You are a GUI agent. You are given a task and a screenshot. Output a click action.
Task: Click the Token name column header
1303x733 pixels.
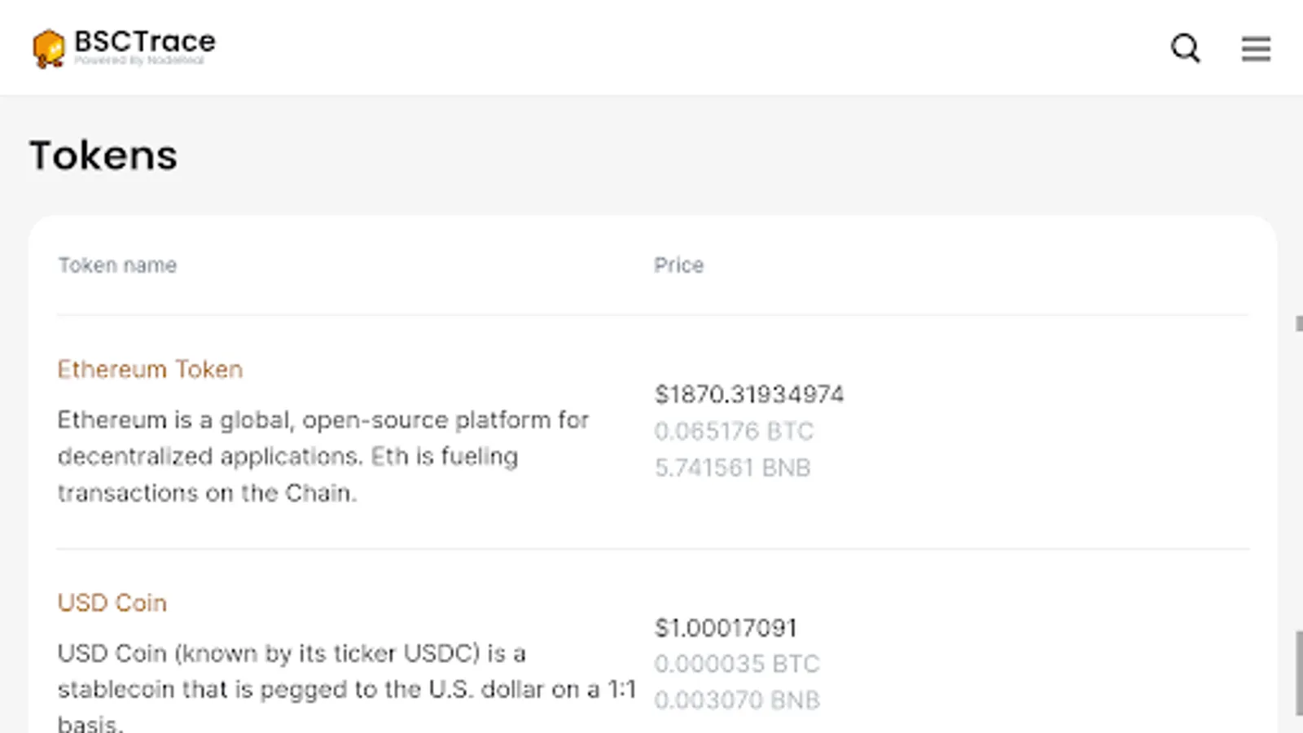(117, 266)
